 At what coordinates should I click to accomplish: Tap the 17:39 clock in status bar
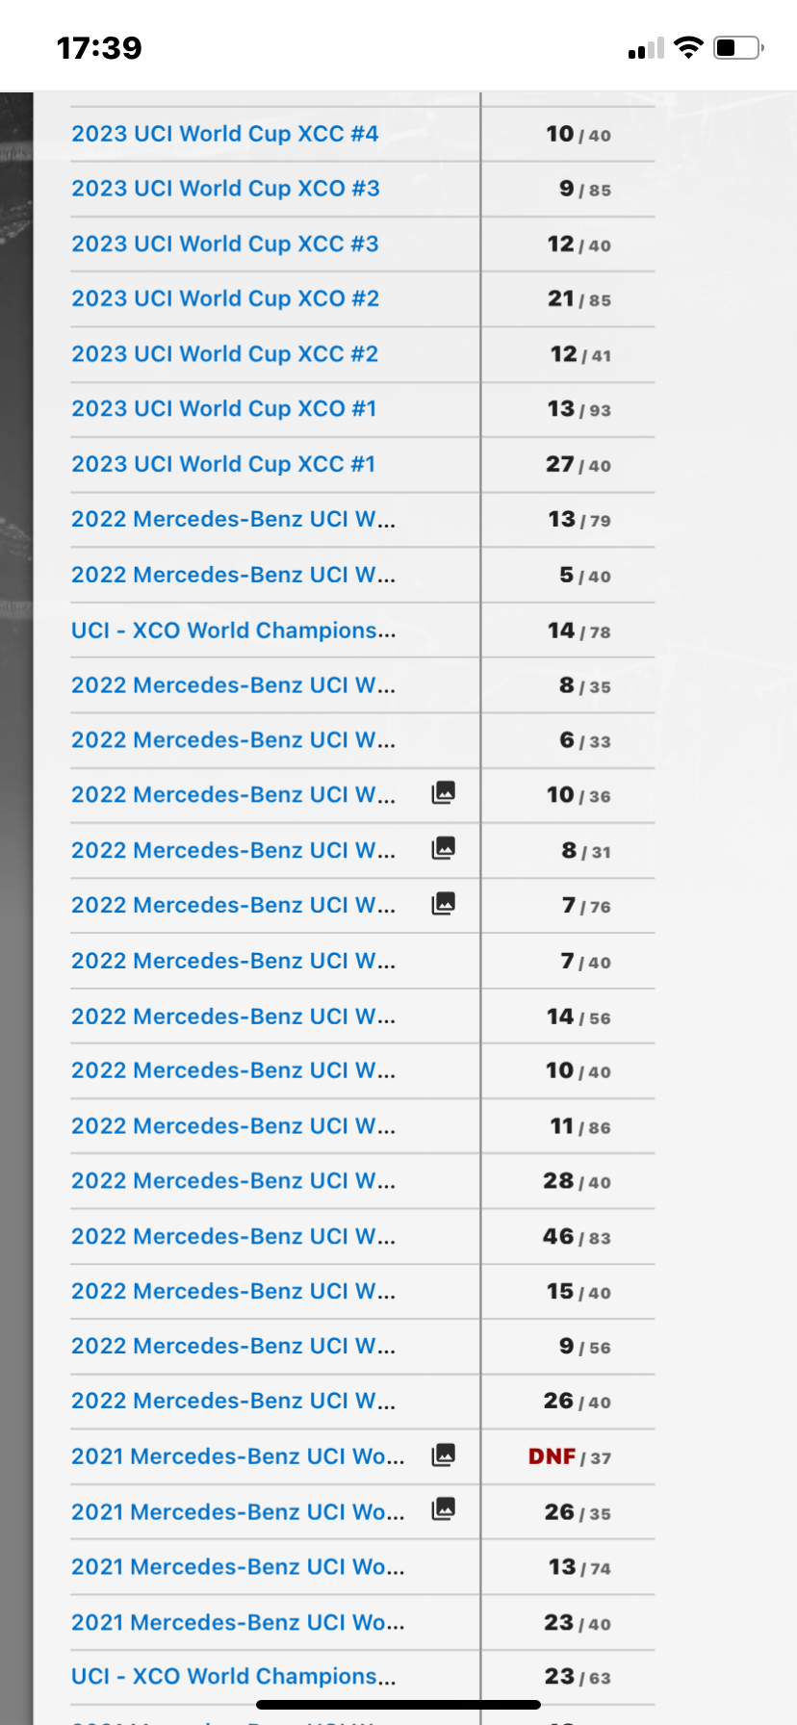[x=99, y=48]
